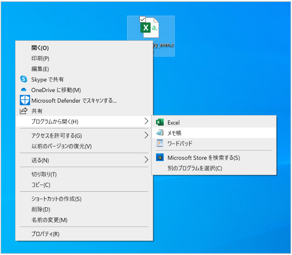Expand the 送る submenu arrow
The image size is (292, 255).
pos(146,160)
